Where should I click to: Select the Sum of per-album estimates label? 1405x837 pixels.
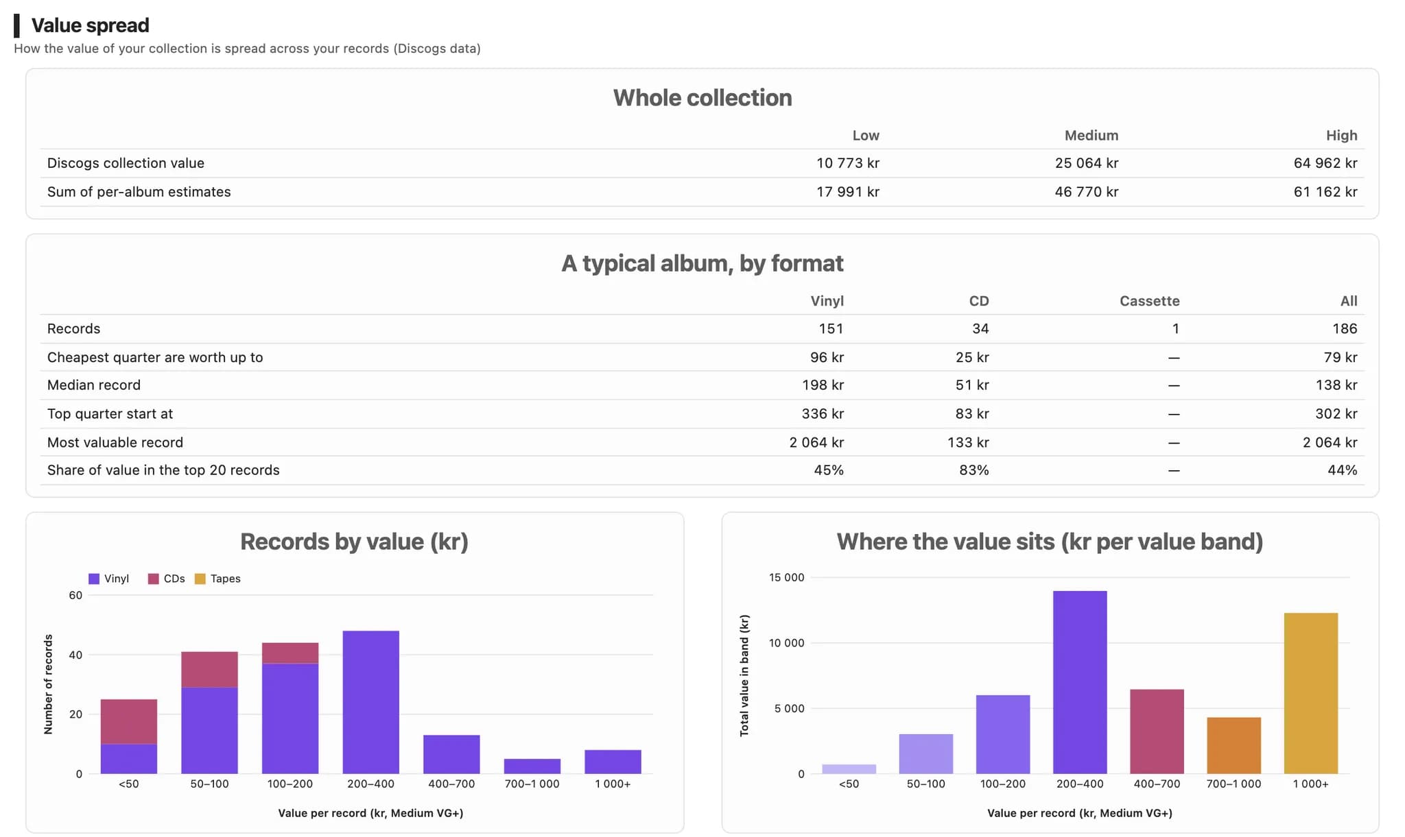coord(139,192)
